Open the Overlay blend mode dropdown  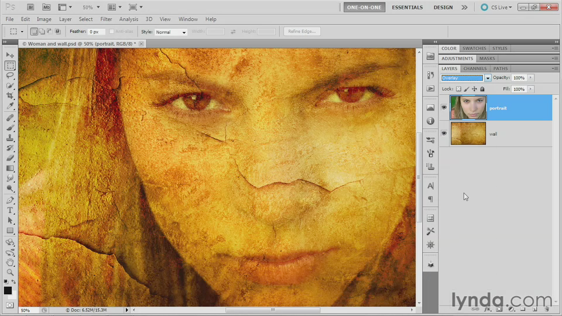tap(488, 78)
